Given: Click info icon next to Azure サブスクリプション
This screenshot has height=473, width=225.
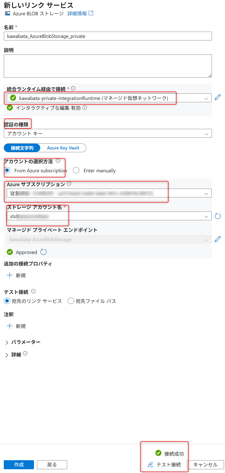Looking at the screenshot, I should pyautogui.click(x=69, y=184).
